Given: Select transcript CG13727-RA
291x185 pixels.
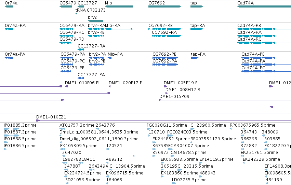Looking at the screenshot, I should pos(81,49).
